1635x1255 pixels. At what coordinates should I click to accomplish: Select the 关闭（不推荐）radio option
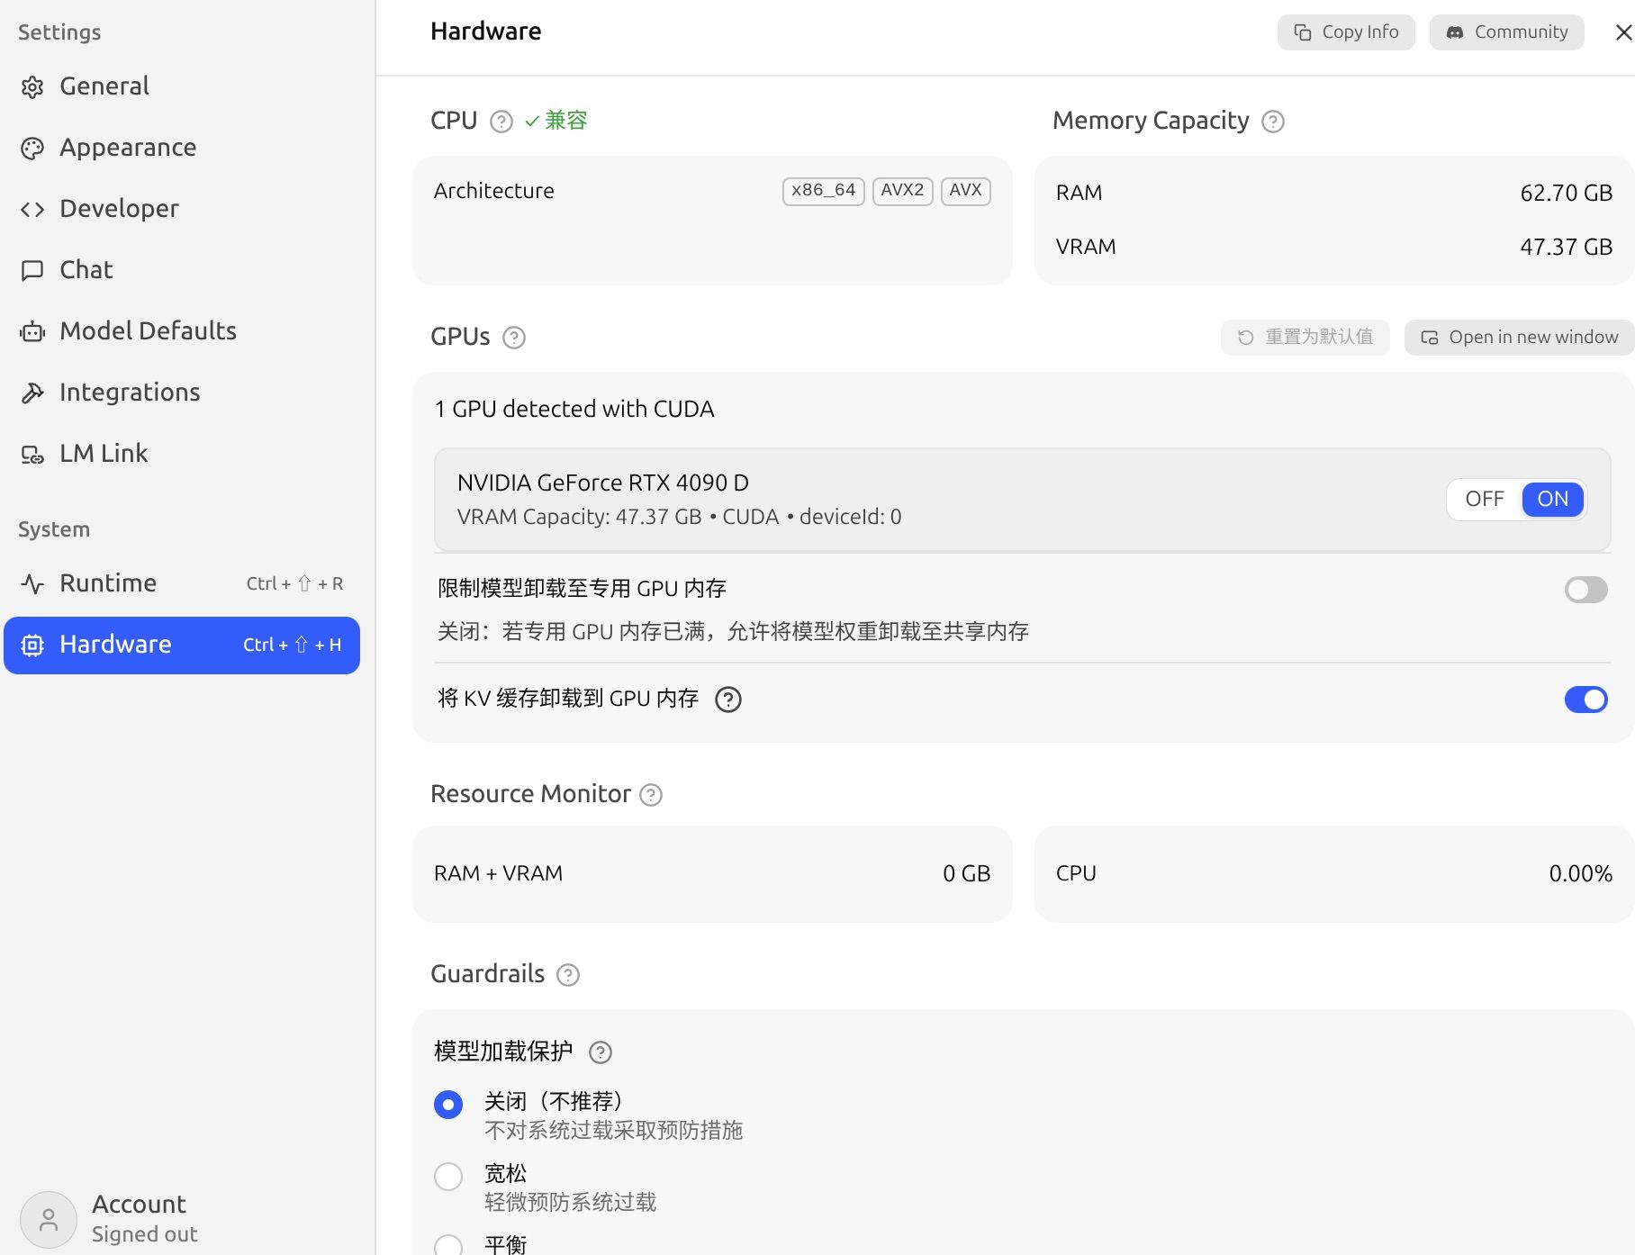point(448,1105)
